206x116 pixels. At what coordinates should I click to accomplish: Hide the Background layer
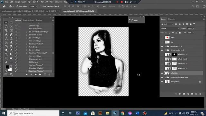162,82
